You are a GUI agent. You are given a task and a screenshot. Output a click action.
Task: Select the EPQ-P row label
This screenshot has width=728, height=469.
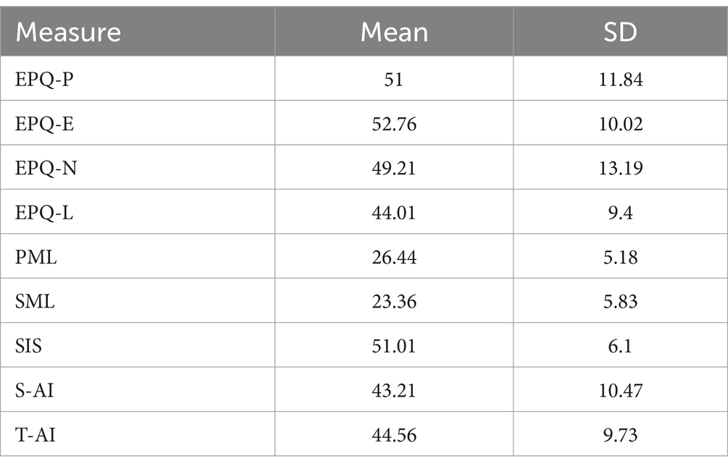(45, 80)
